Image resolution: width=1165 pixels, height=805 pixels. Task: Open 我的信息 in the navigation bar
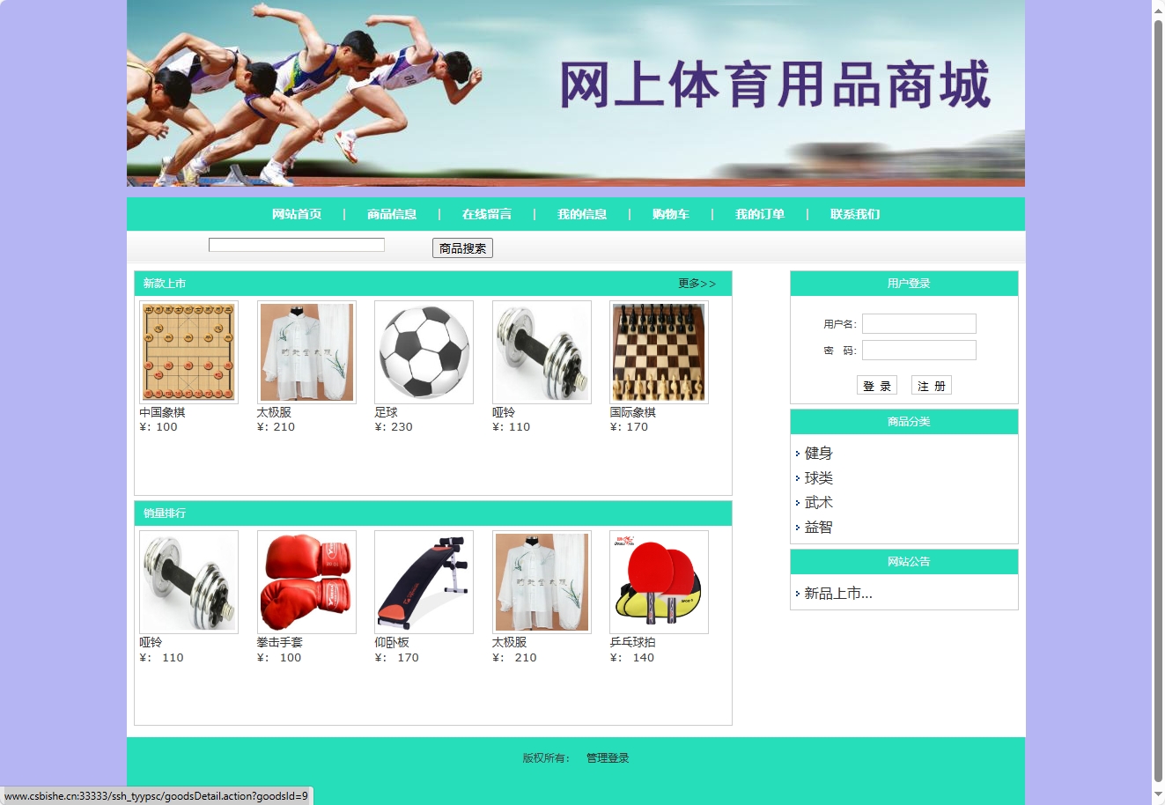[x=582, y=213]
